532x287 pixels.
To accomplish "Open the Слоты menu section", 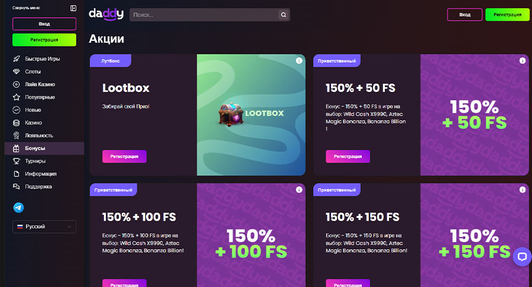I will pyautogui.click(x=33, y=72).
